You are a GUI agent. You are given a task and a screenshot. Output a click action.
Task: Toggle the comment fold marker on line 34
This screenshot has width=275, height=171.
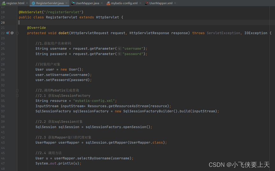[17, 95]
